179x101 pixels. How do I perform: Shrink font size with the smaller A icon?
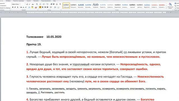pyautogui.click(x=29, y=4)
